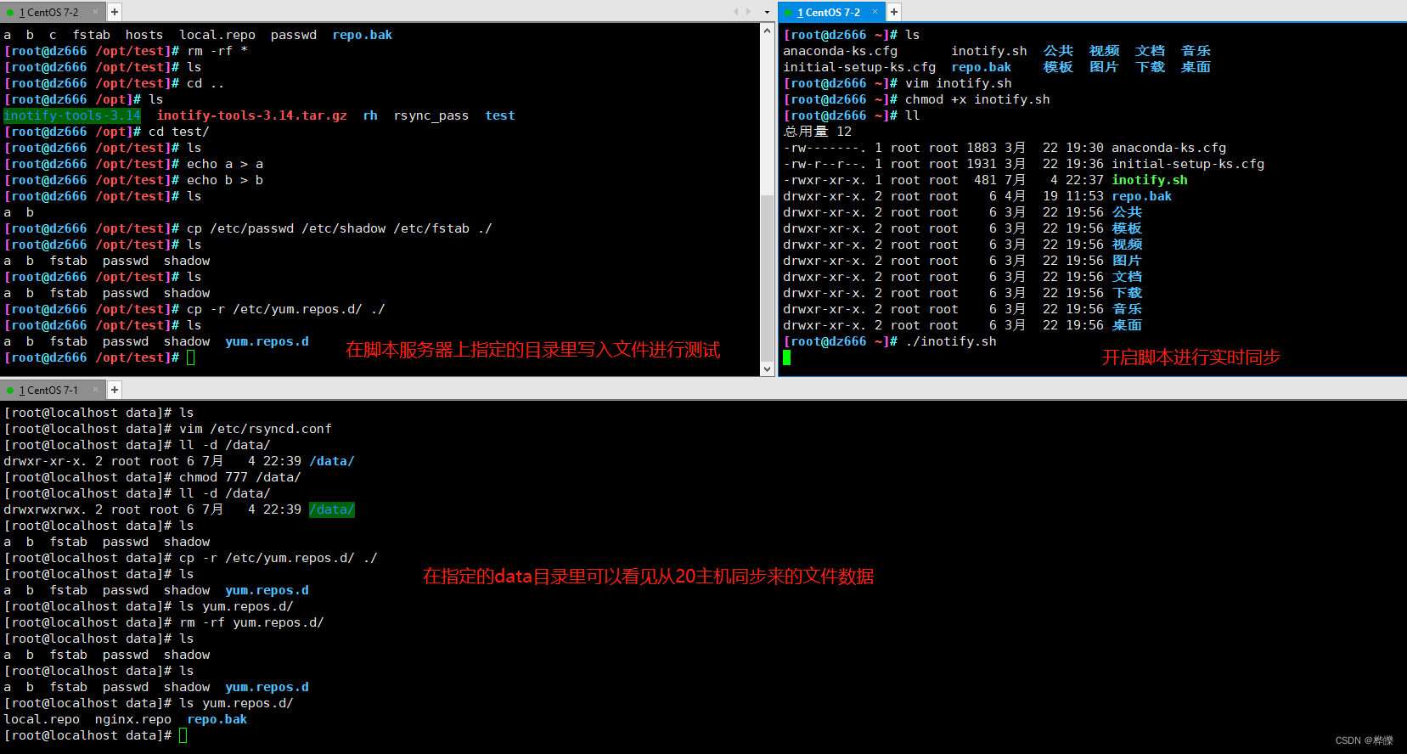Screen dimensions: 1407x754
Task: Click the highlighted inotify-tools-3.14 directory name
Action: coord(72,115)
